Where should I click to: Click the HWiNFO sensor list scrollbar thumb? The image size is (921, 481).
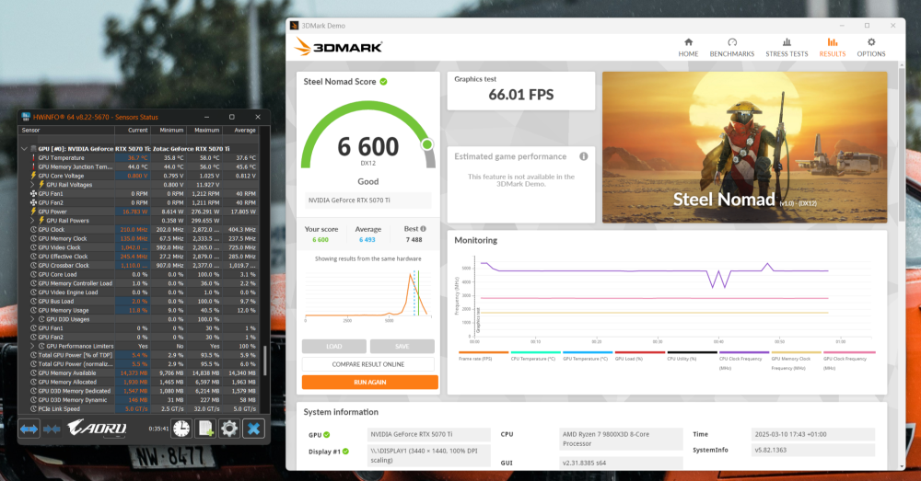(x=265, y=361)
